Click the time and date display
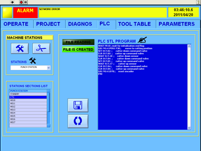Viewport: 201px width, 151px height. point(183,12)
